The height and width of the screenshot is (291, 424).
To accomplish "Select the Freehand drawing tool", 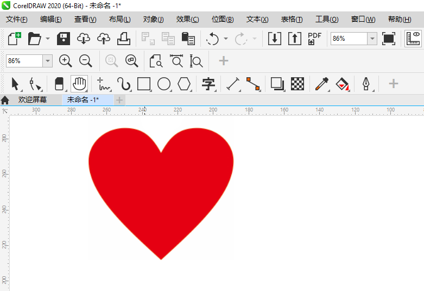I will tap(104, 84).
